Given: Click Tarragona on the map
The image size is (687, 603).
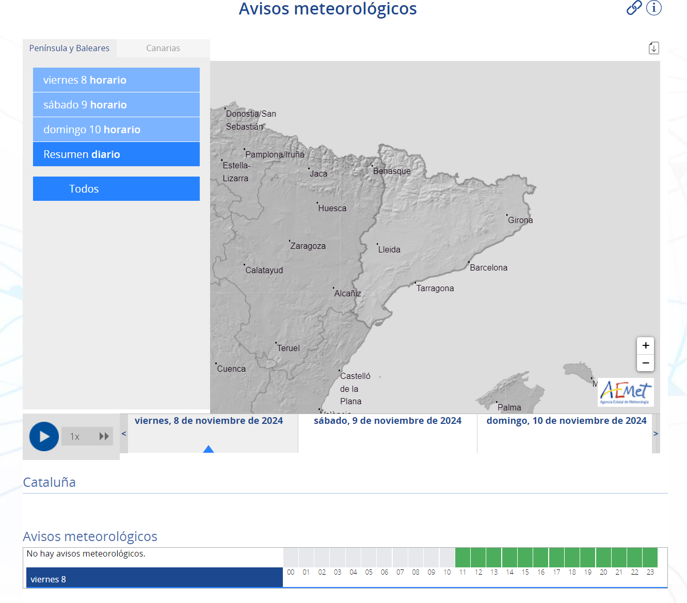Looking at the screenshot, I should click(435, 288).
